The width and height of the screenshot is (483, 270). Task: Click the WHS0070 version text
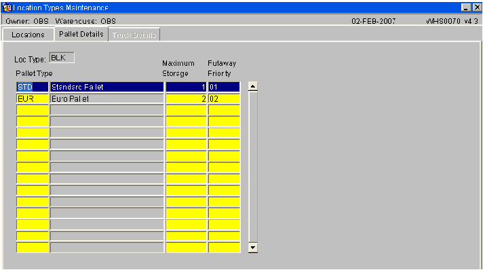click(452, 21)
